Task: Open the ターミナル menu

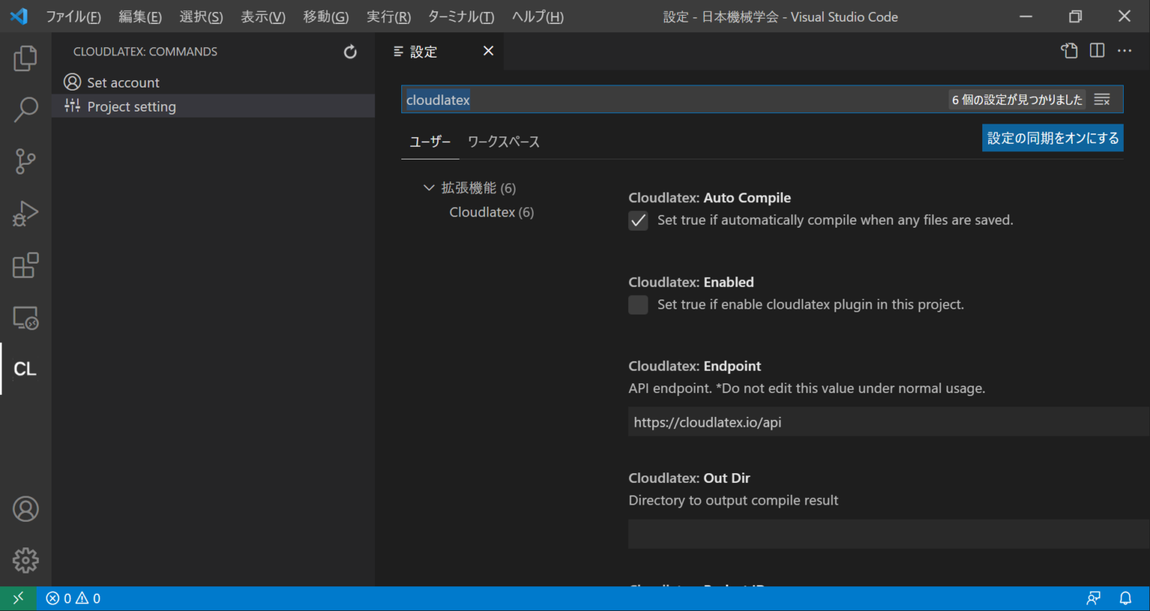Action: [460, 16]
